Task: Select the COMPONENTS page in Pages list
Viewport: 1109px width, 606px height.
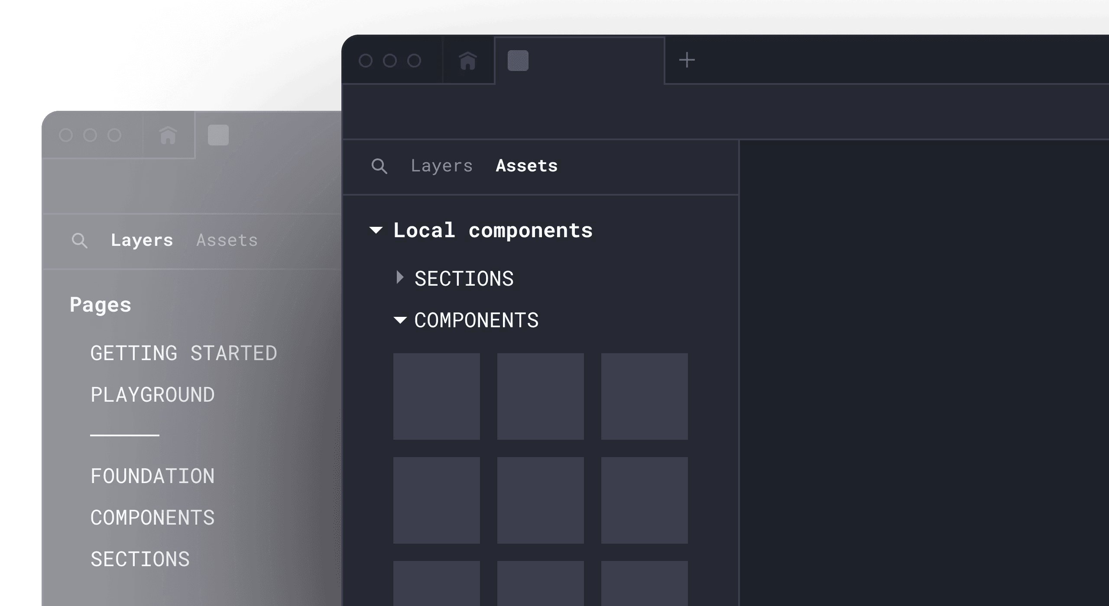Action: [x=152, y=518]
